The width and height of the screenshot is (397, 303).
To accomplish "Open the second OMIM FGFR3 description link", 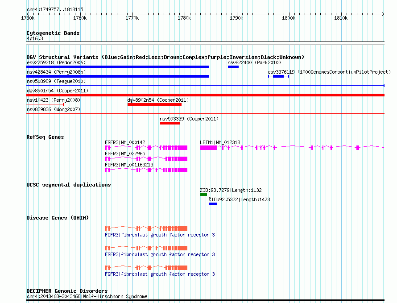I will [x=160, y=254].
